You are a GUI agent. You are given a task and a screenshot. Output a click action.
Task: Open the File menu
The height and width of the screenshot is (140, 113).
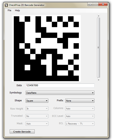9,10
